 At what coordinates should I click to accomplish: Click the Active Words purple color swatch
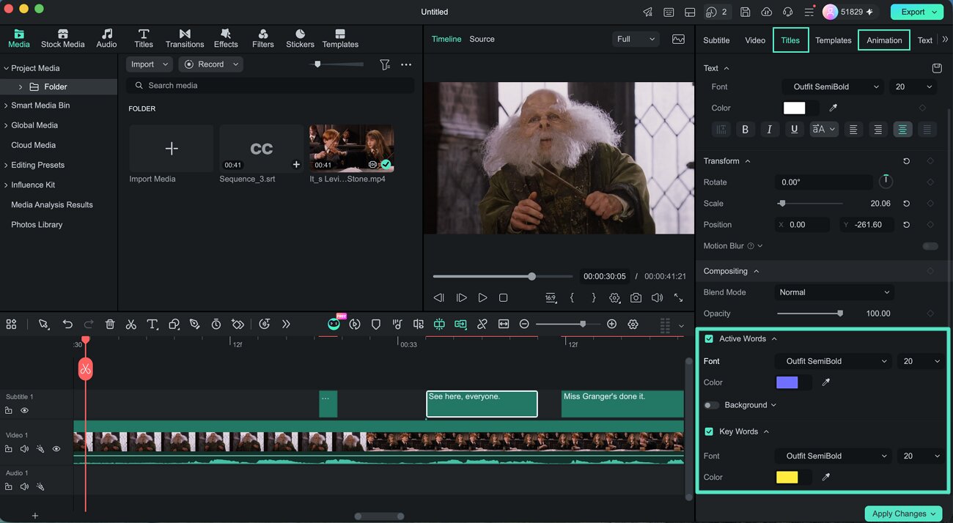pyautogui.click(x=787, y=382)
